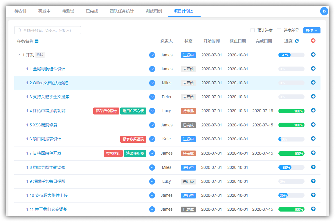Open dropdown arrow on 1.6 项目周报表设计 row
335x222 pixels.
click(152, 139)
